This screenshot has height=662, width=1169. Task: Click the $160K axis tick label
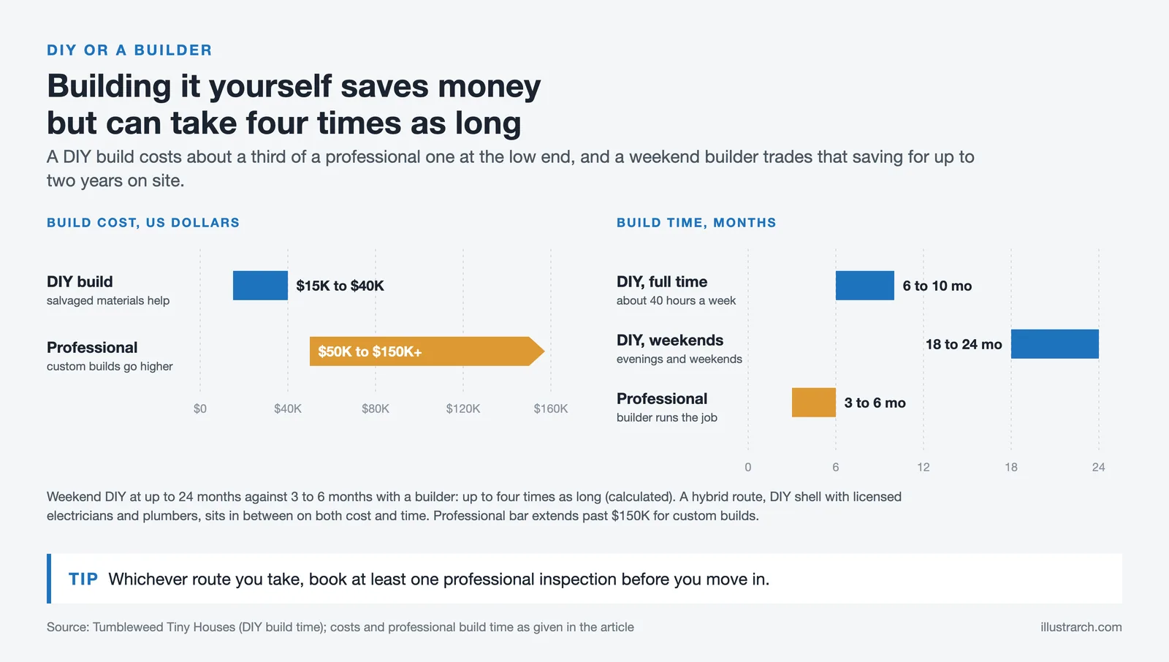[551, 408]
